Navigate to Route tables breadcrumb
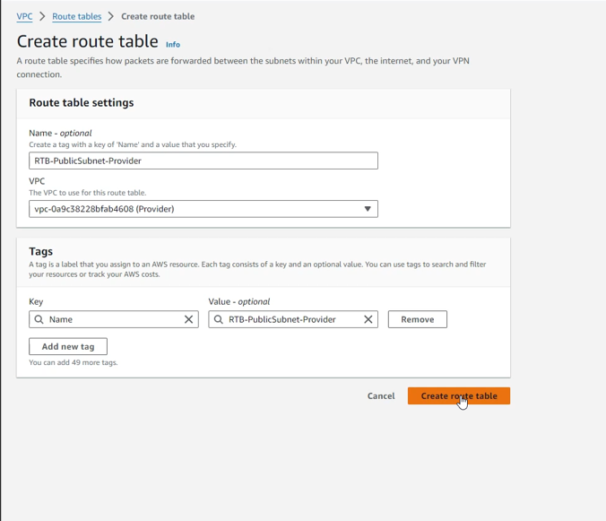606x521 pixels. click(x=76, y=16)
